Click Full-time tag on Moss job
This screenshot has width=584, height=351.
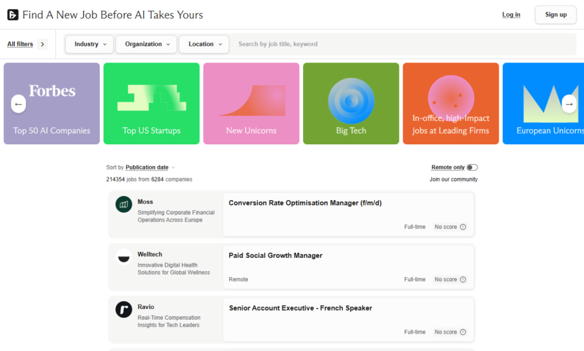click(x=415, y=227)
